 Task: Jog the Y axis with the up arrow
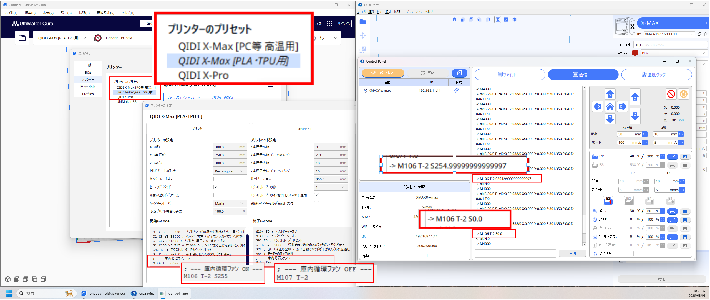610,94
